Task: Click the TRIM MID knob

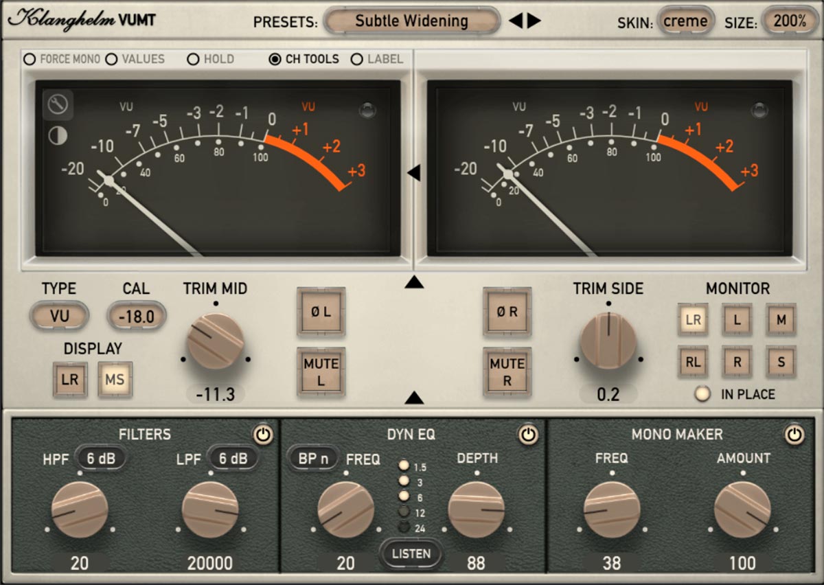Action: click(216, 341)
